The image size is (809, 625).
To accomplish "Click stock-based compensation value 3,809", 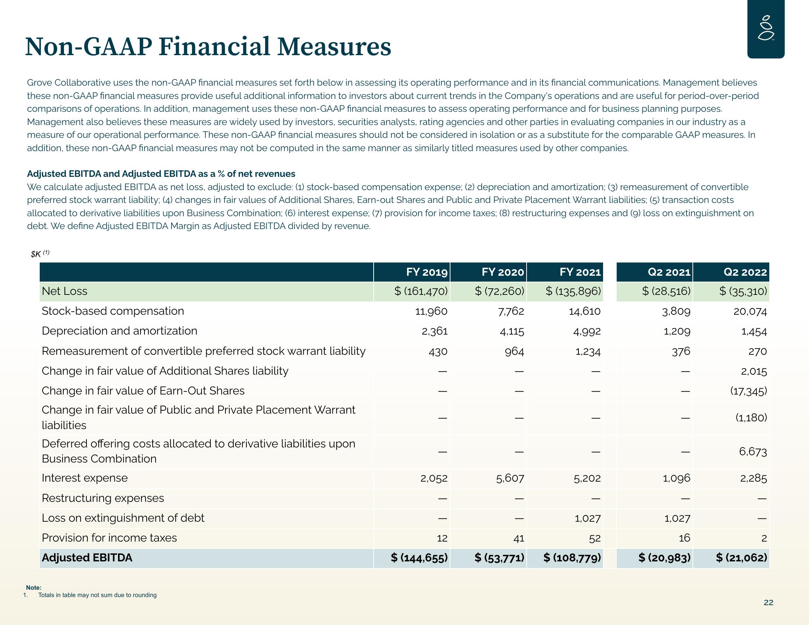I will 676,311.
